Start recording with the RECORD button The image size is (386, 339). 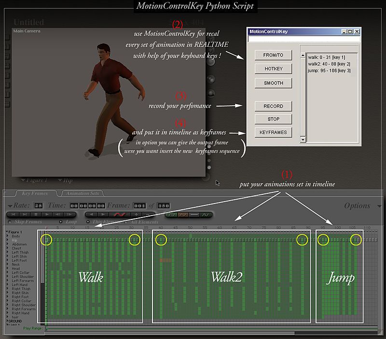[273, 106]
